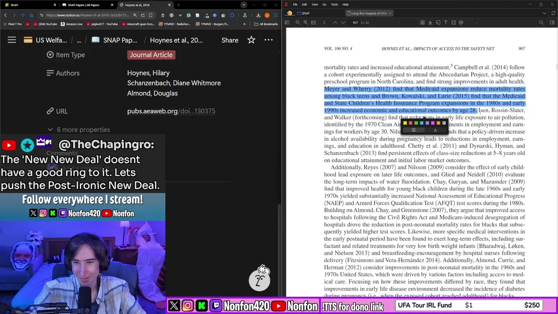Open Notion page options three-dot menu
This screenshot has height=314, width=558.
(x=269, y=40)
